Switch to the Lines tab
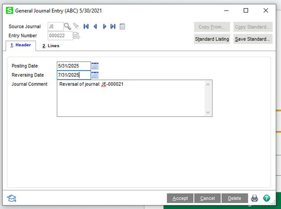The height and width of the screenshot is (209, 281). (x=51, y=46)
